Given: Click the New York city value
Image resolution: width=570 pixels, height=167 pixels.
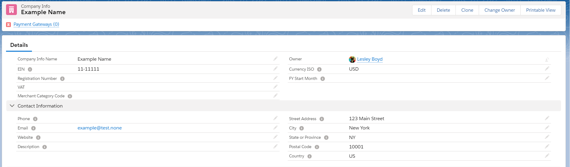Looking at the screenshot, I should tap(359, 128).
